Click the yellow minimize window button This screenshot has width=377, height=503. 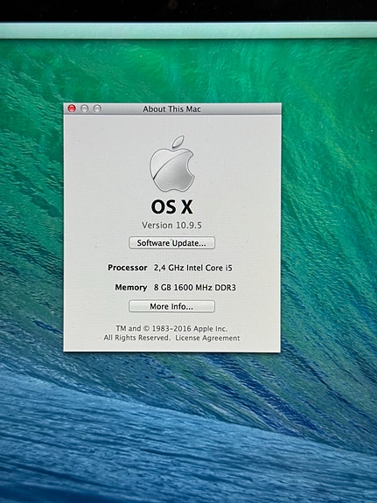tap(84, 108)
